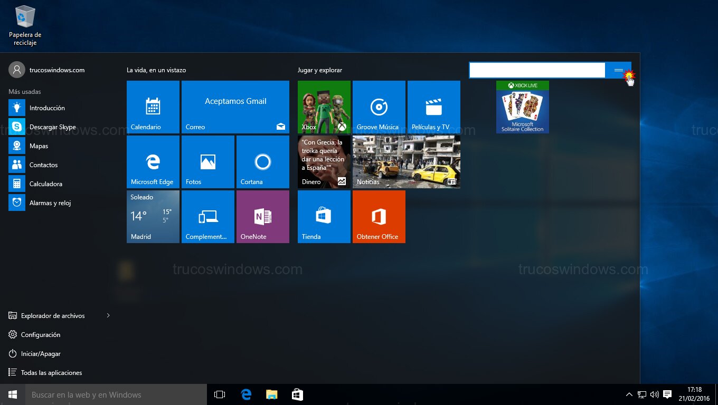Click the tile group name text field
This screenshot has height=405, width=718.
tap(537, 70)
